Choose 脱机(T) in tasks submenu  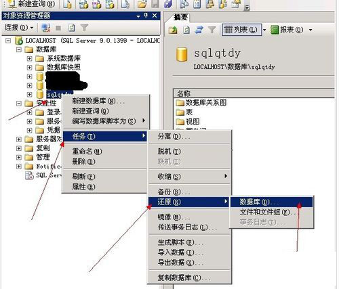tap(189, 152)
